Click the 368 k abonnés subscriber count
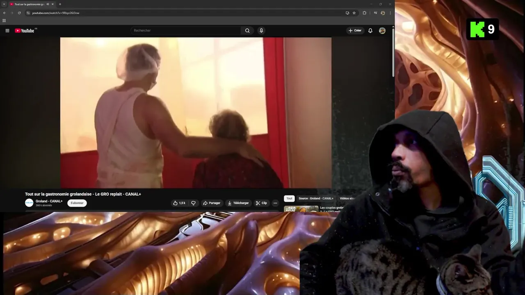This screenshot has height=295, width=525. 43,205
